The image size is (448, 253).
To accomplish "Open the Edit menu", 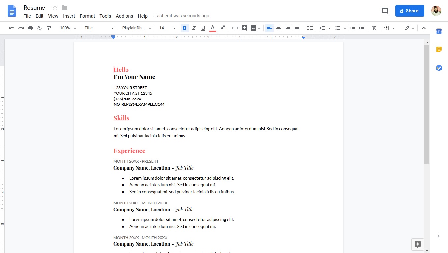I will 40,16.
